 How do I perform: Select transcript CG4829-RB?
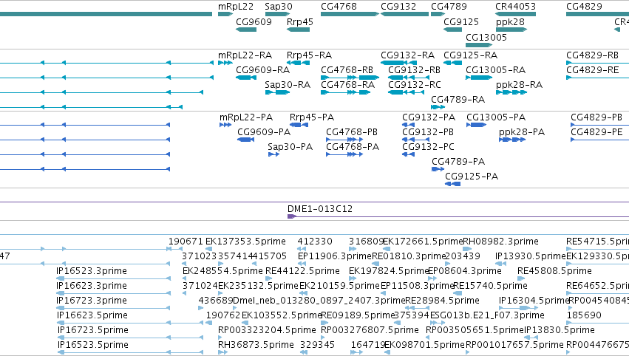(x=592, y=55)
